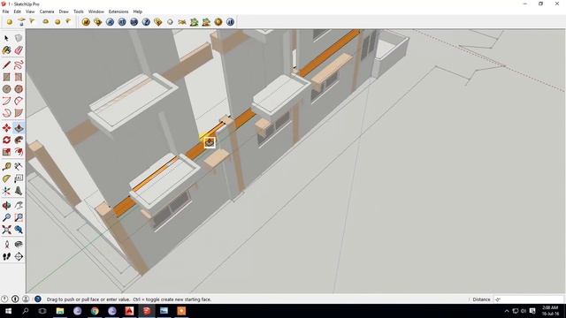Click the Distance measurement input box

pyautogui.click(x=528, y=299)
